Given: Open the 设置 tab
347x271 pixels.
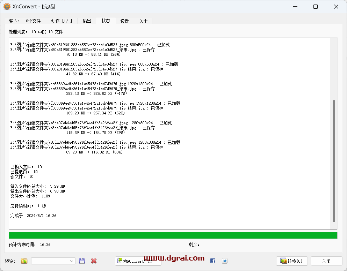Looking at the screenshot, I should (125, 21).
